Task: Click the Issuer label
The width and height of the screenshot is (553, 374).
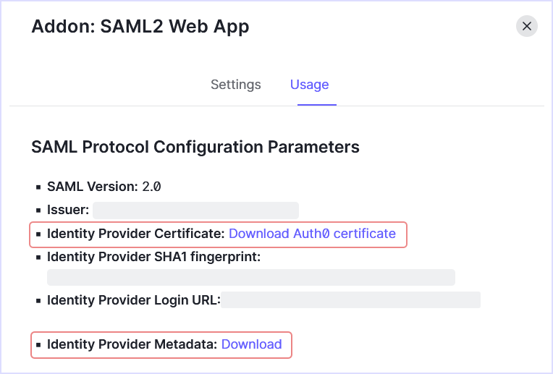Action: coord(68,211)
